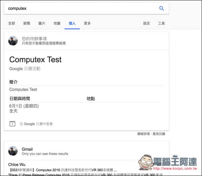Click 在 Google 日曆中查看 link
The image size is (202, 176).
[x=36, y=124]
